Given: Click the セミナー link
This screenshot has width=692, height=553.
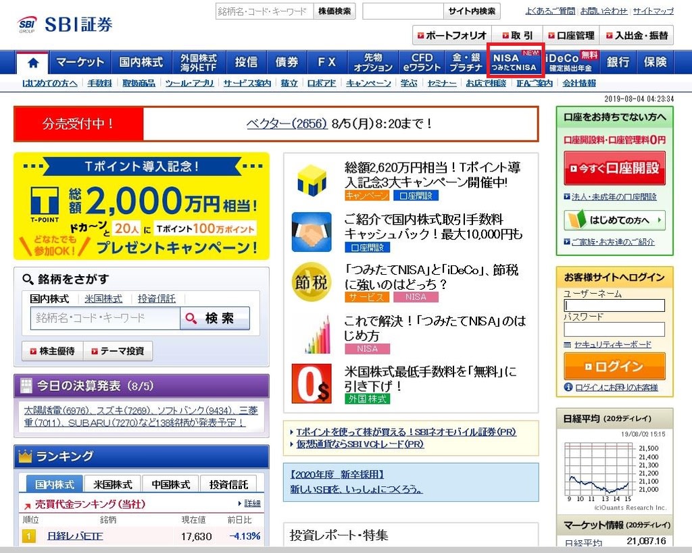Looking at the screenshot, I should pyautogui.click(x=442, y=83).
